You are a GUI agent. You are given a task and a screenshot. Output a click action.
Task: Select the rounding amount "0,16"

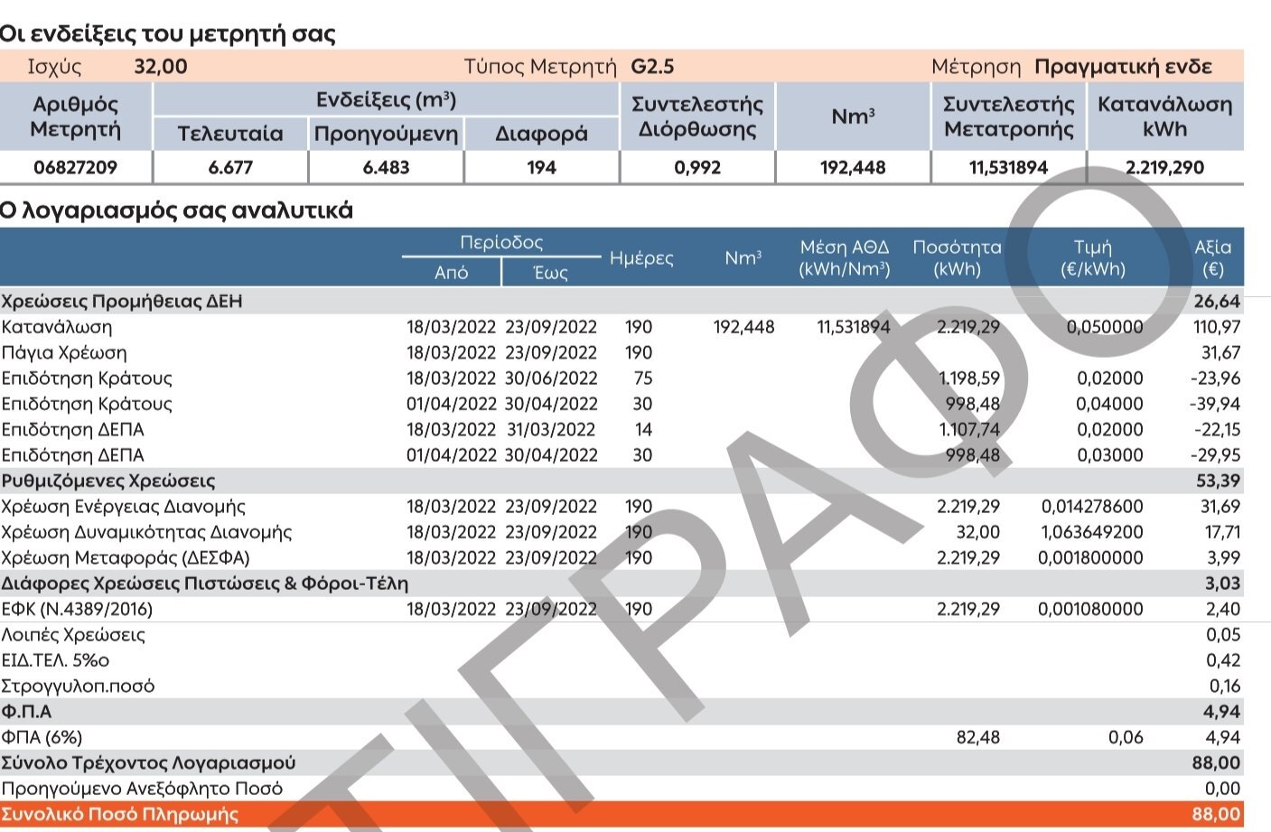pyautogui.click(x=1225, y=686)
